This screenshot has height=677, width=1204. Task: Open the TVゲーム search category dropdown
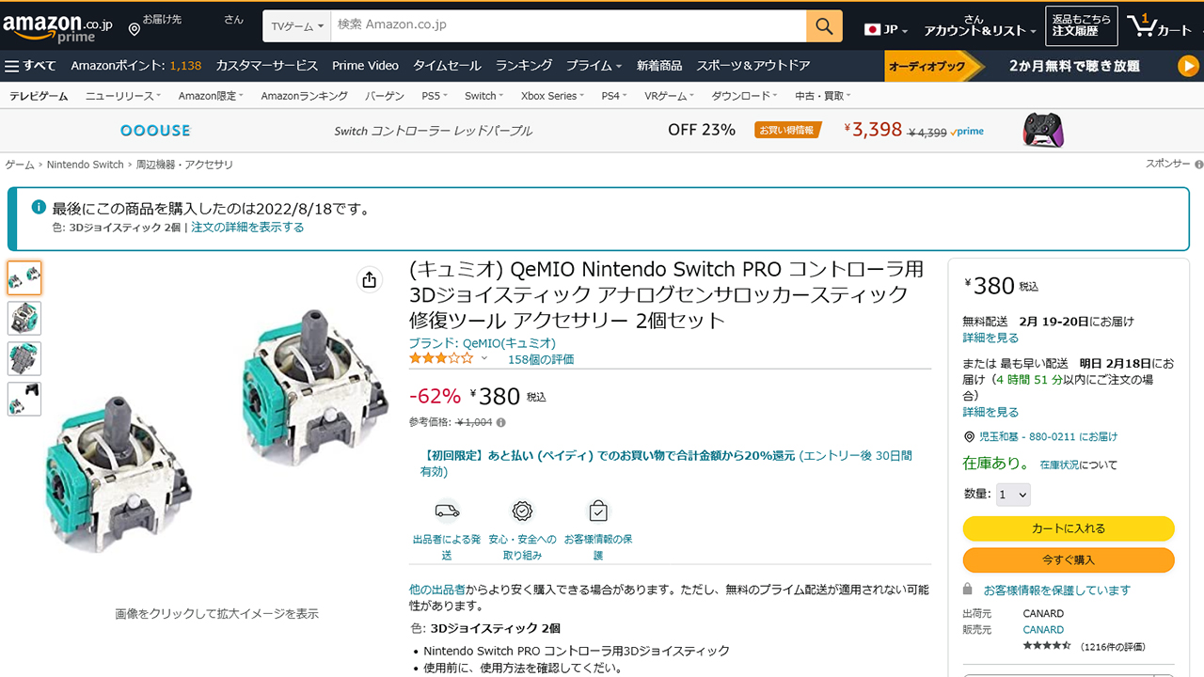point(297,26)
